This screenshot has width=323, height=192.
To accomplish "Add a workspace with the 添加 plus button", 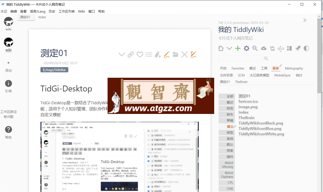I will coord(9,63).
